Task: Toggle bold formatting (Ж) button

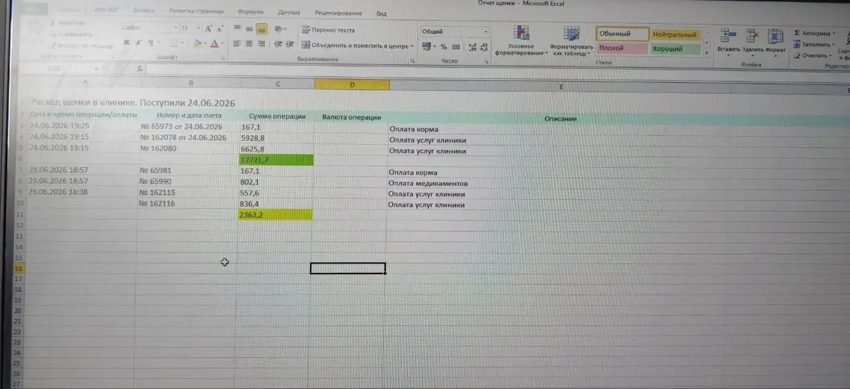Action: pyautogui.click(x=126, y=42)
